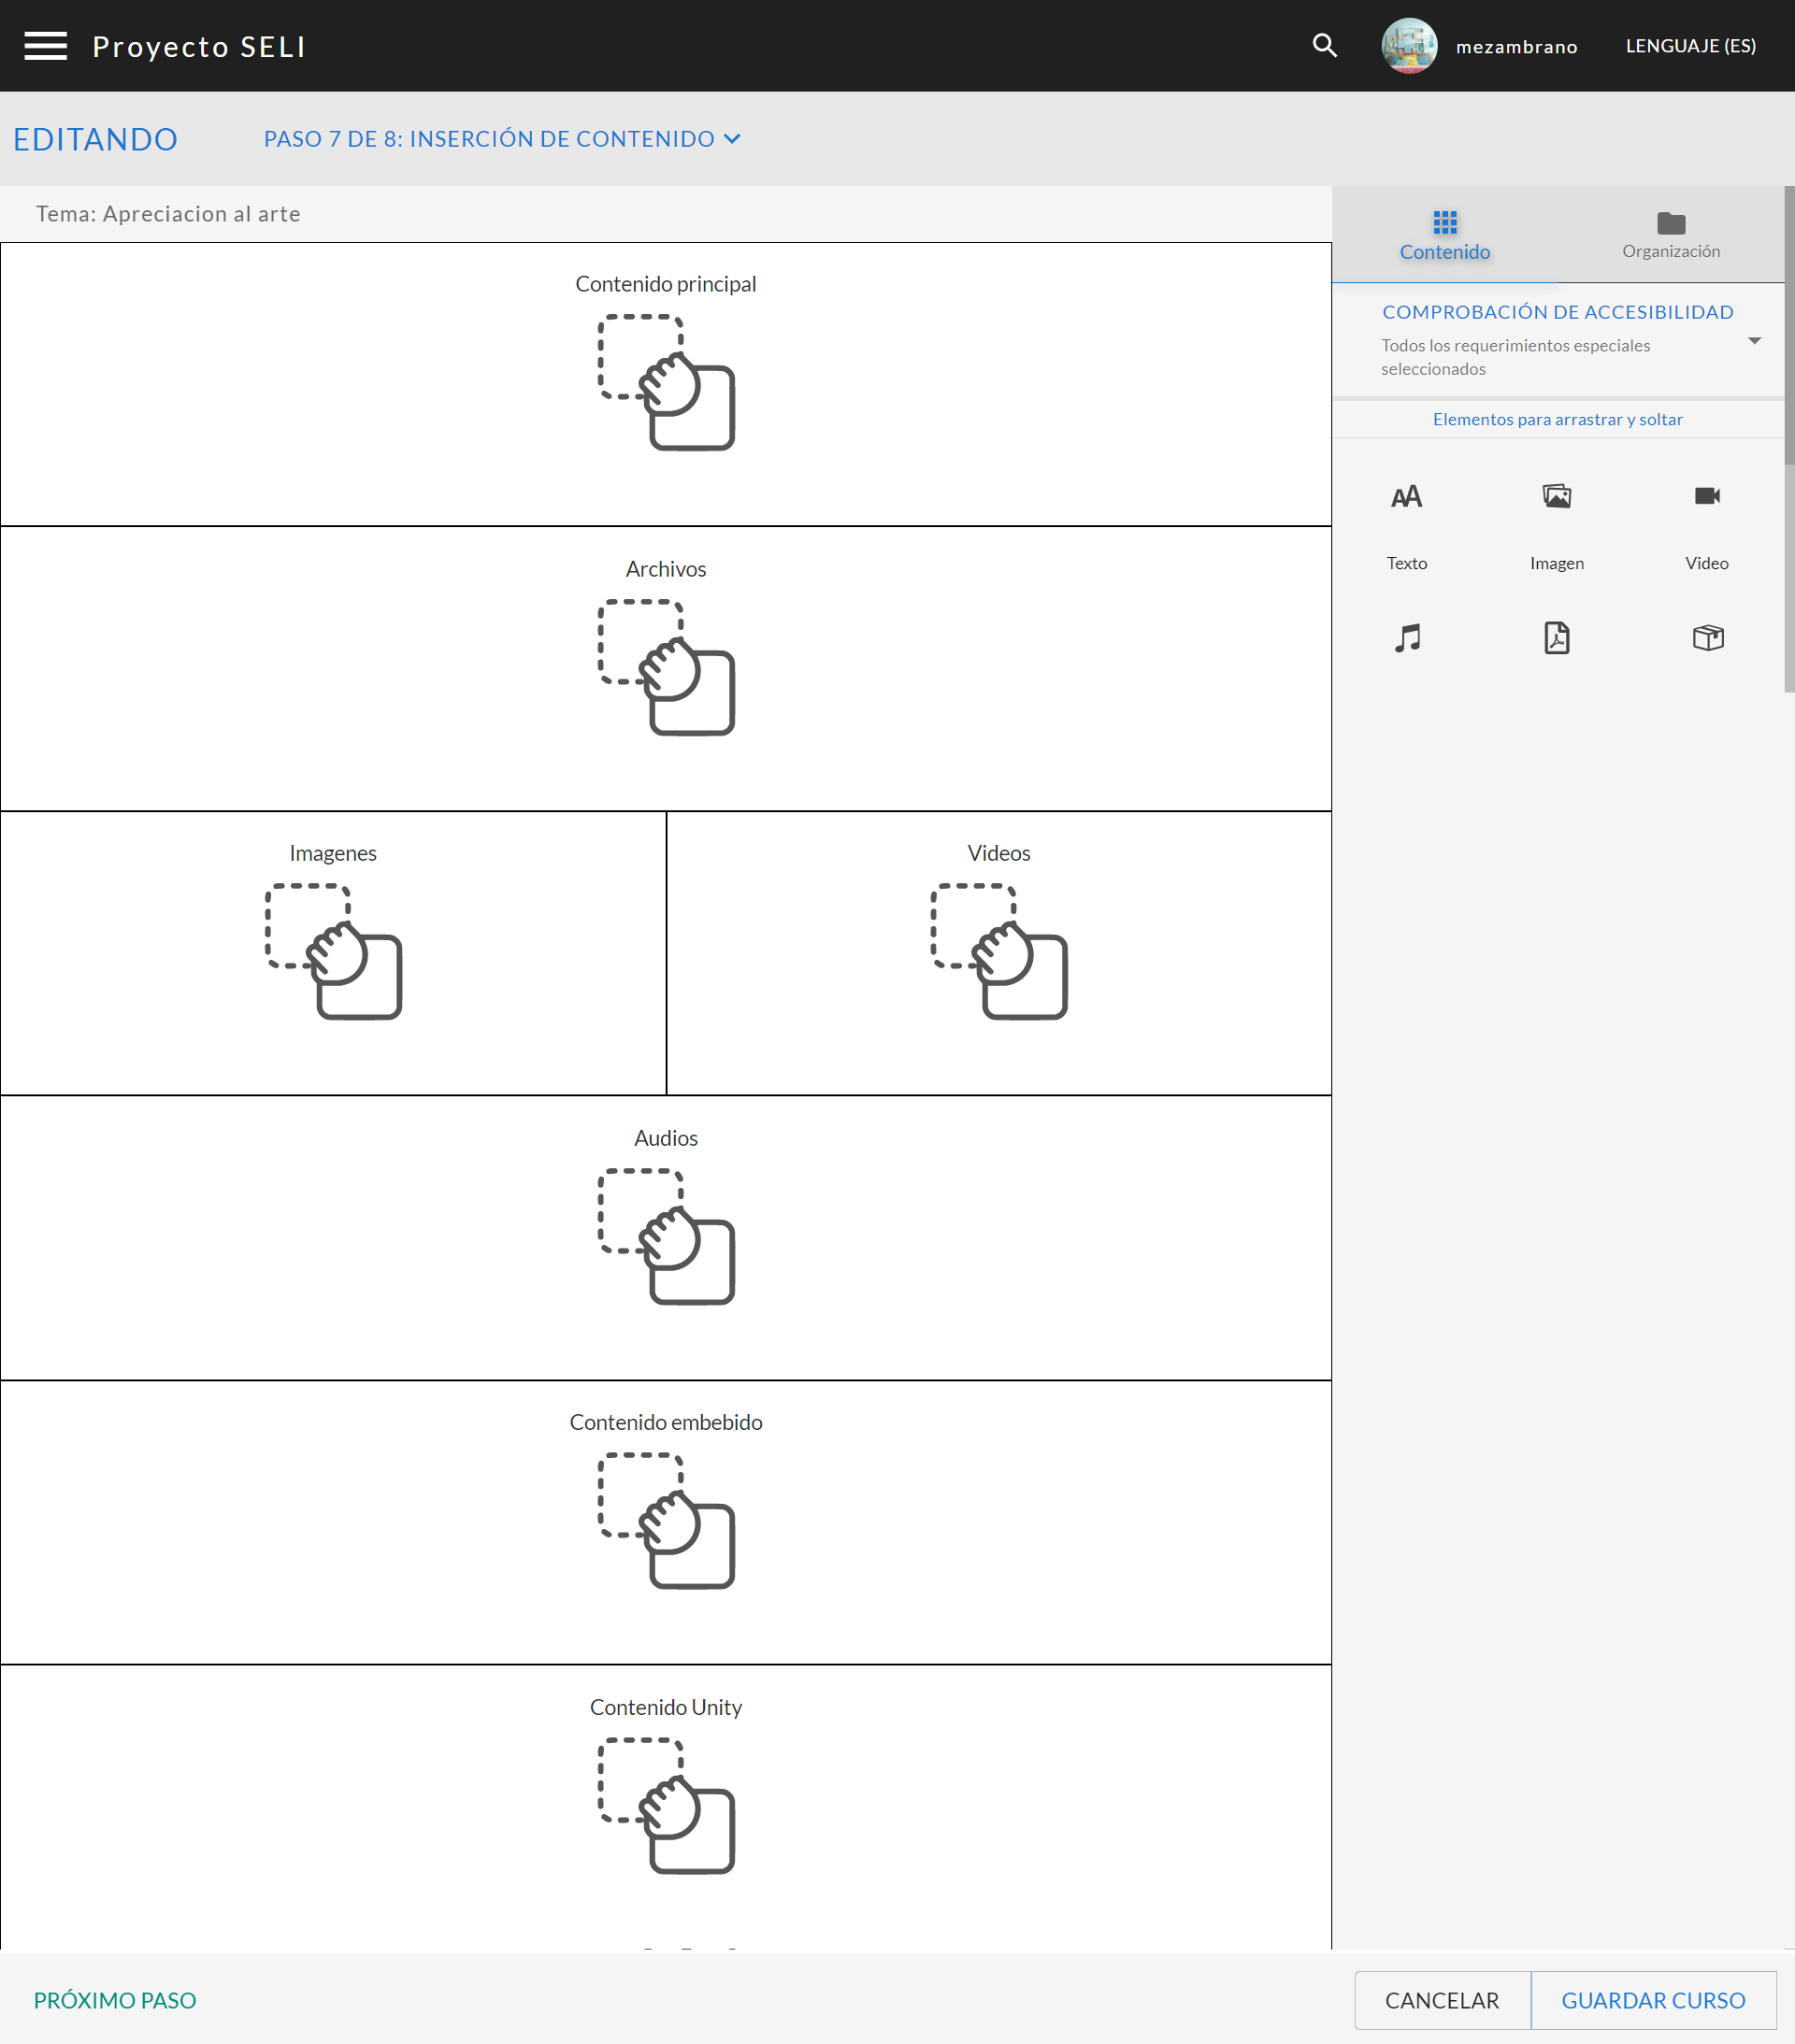This screenshot has width=1795, height=2044.
Task: Click the Contenido embebido section title
Action: coord(666,1422)
